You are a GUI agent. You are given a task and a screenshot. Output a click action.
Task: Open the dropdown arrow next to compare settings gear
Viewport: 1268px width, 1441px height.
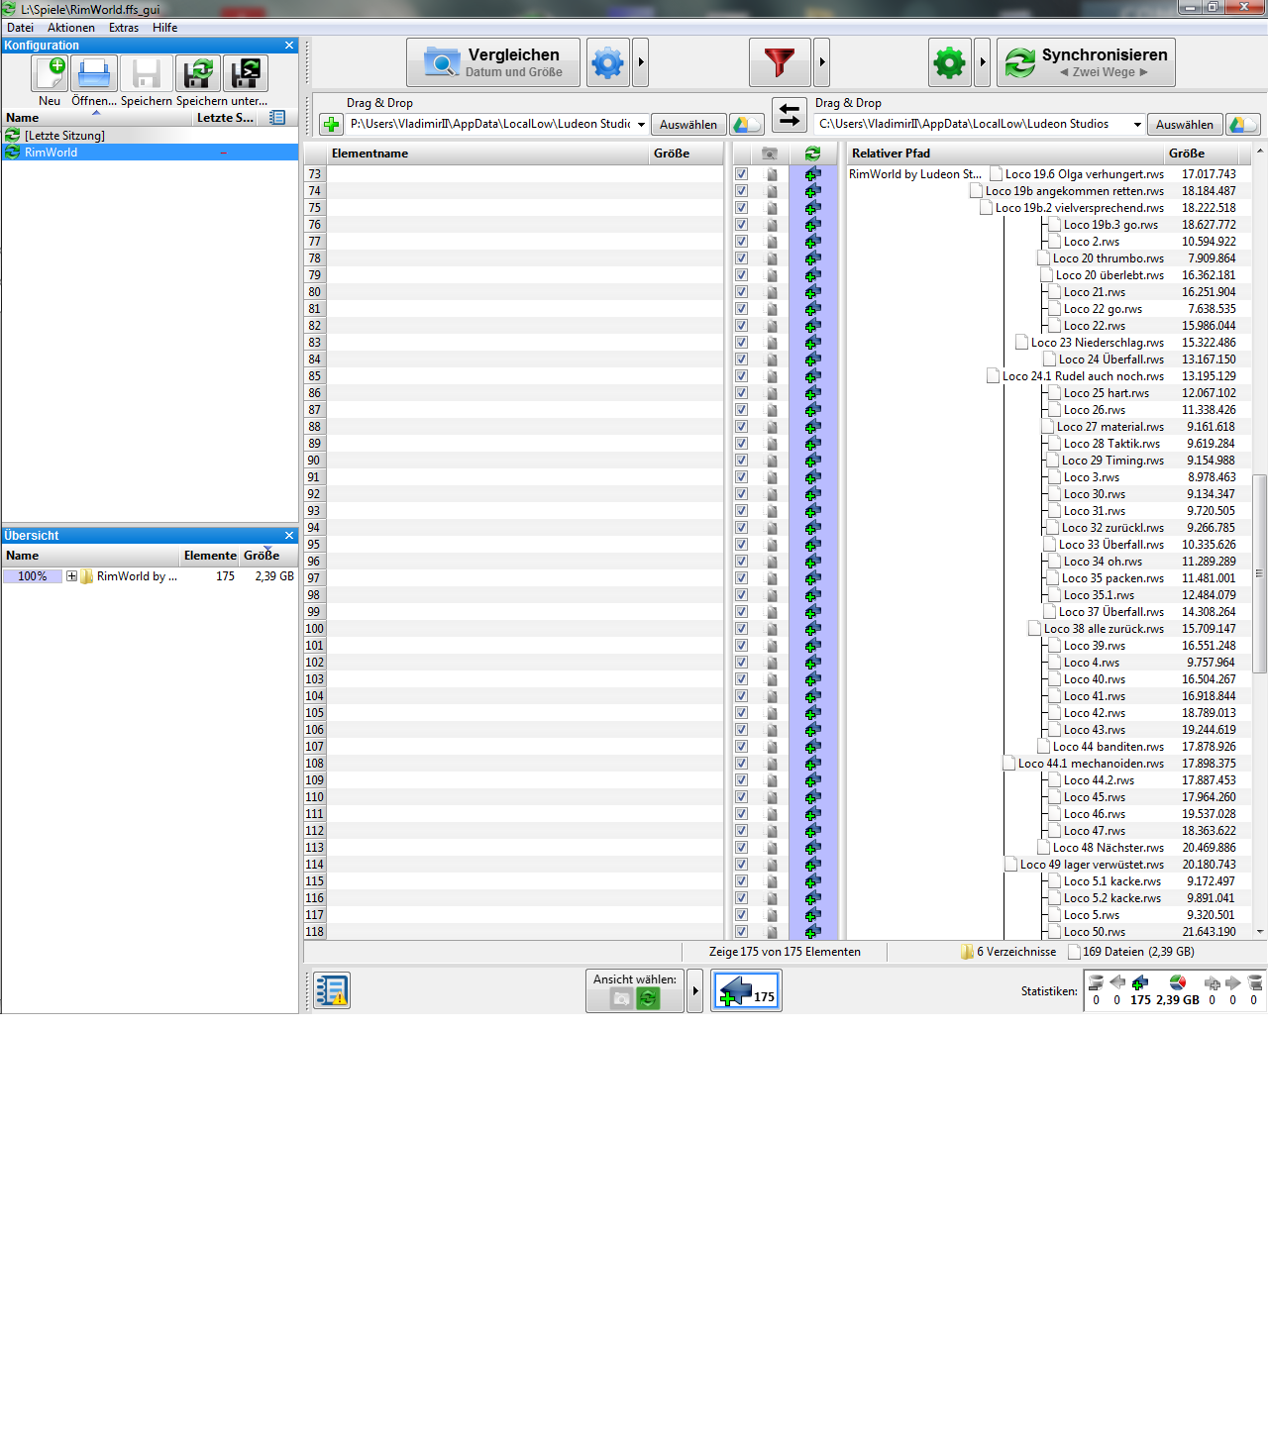pyautogui.click(x=641, y=63)
